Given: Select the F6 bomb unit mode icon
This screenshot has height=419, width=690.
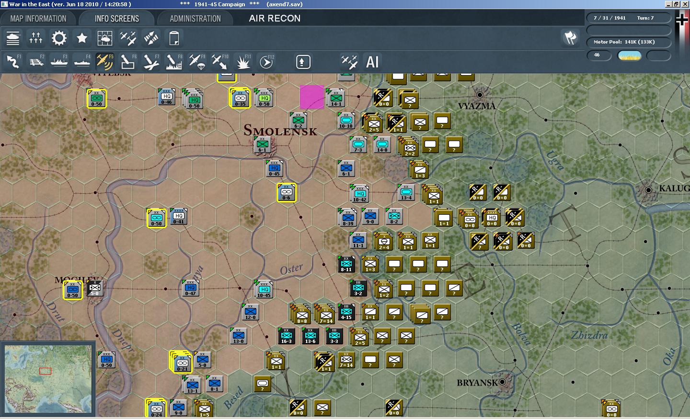Looking at the screenshot, I should tap(128, 62).
